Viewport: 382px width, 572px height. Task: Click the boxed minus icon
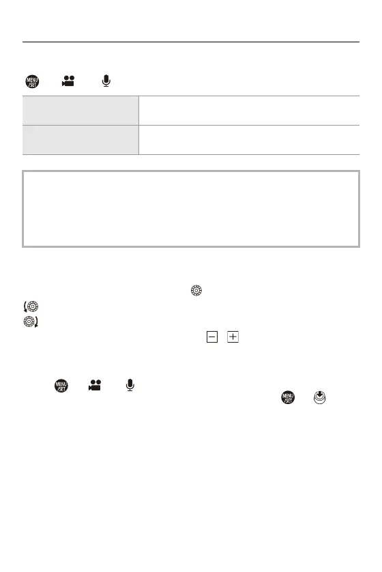coord(211,337)
